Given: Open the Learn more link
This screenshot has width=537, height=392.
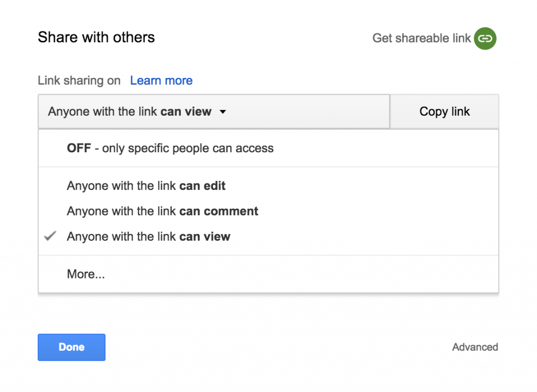Looking at the screenshot, I should [161, 81].
